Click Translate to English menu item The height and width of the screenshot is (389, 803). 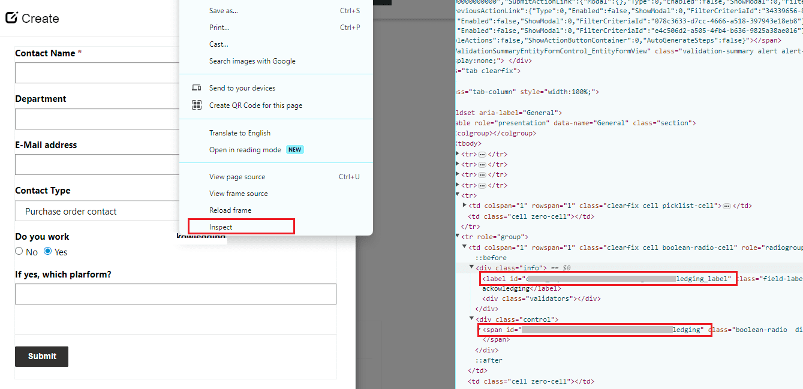point(239,133)
